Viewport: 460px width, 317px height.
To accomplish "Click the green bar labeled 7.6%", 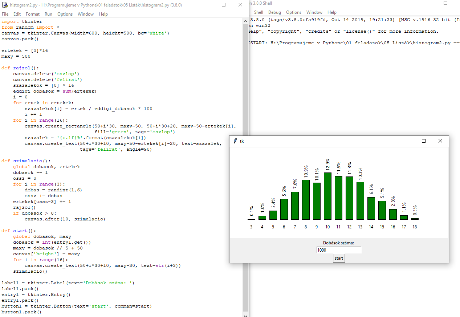I will tap(295, 206).
